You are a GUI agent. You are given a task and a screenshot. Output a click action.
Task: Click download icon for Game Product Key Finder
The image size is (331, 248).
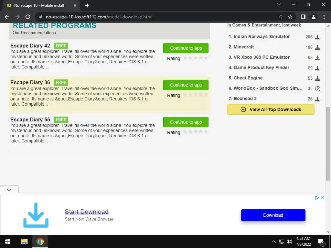[x=317, y=68]
